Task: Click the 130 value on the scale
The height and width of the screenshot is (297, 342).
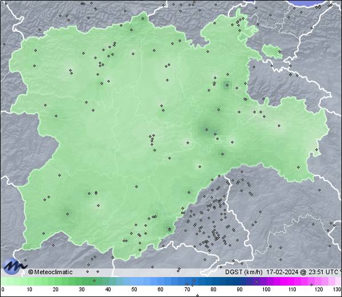Action: tap(337, 290)
